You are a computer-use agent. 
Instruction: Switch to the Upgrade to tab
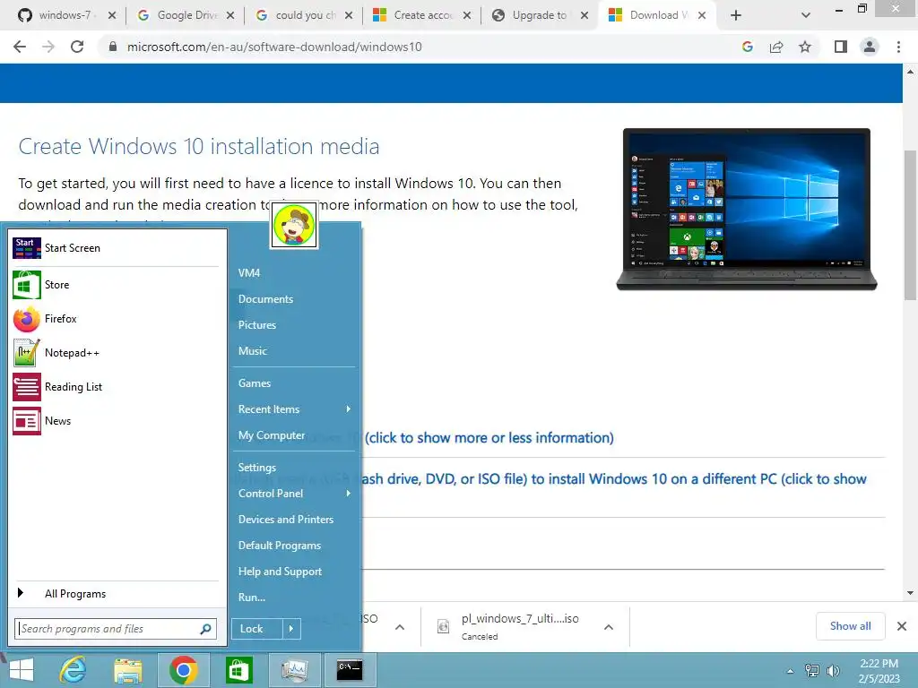(x=539, y=15)
